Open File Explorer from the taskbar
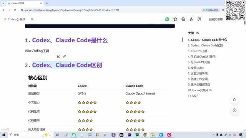246x138 pixels. (153, 135)
